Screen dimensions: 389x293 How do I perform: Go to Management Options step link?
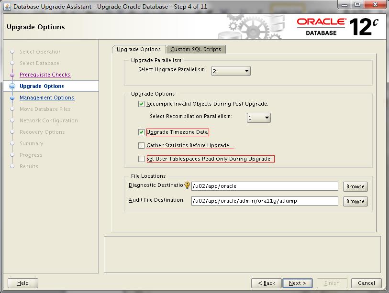pyautogui.click(x=47, y=98)
